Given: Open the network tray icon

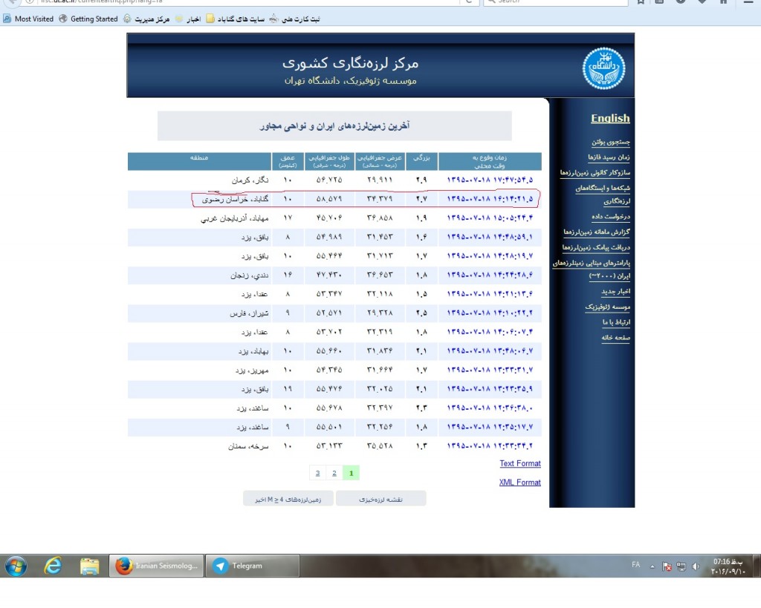Looking at the screenshot, I should tap(681, 566).
